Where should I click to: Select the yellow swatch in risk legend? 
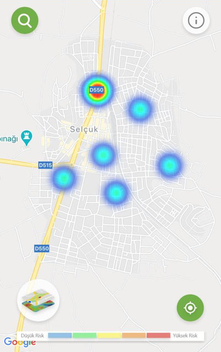(109, 335)
